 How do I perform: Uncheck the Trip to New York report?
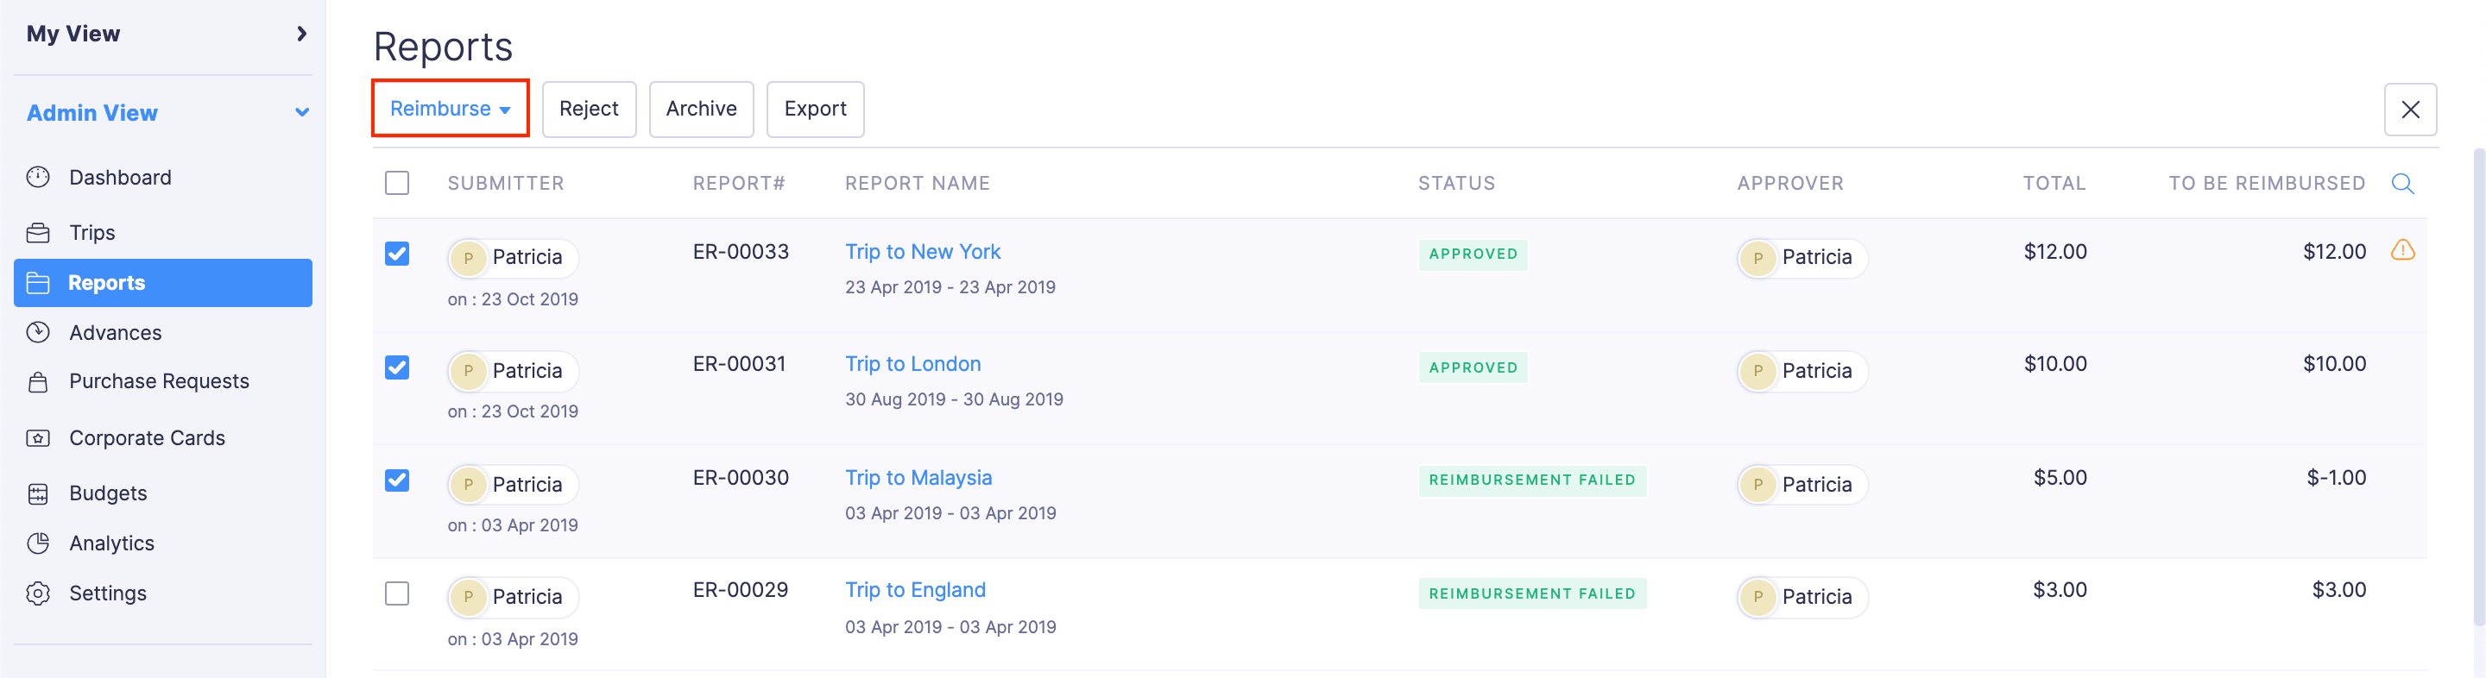(x=397, y=254)
